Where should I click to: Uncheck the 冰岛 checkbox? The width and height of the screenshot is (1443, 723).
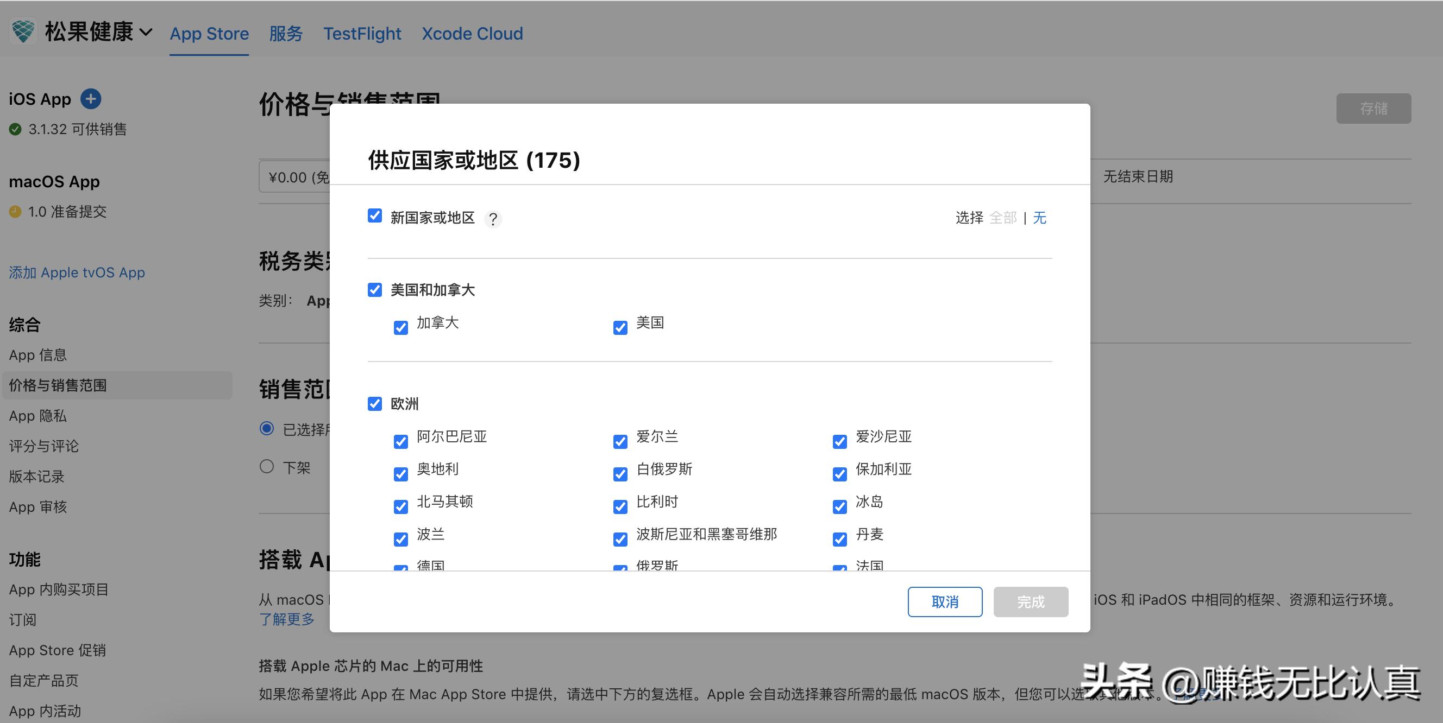[x=839, y=506]
